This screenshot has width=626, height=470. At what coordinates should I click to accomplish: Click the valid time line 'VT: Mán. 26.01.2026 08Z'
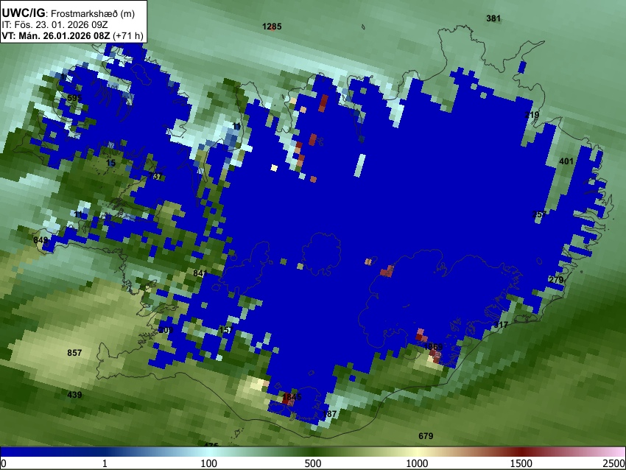(56, 35)
